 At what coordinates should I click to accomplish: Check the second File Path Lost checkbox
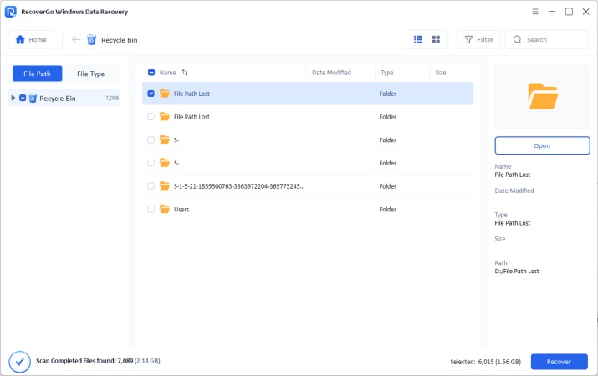click(151, 117)
